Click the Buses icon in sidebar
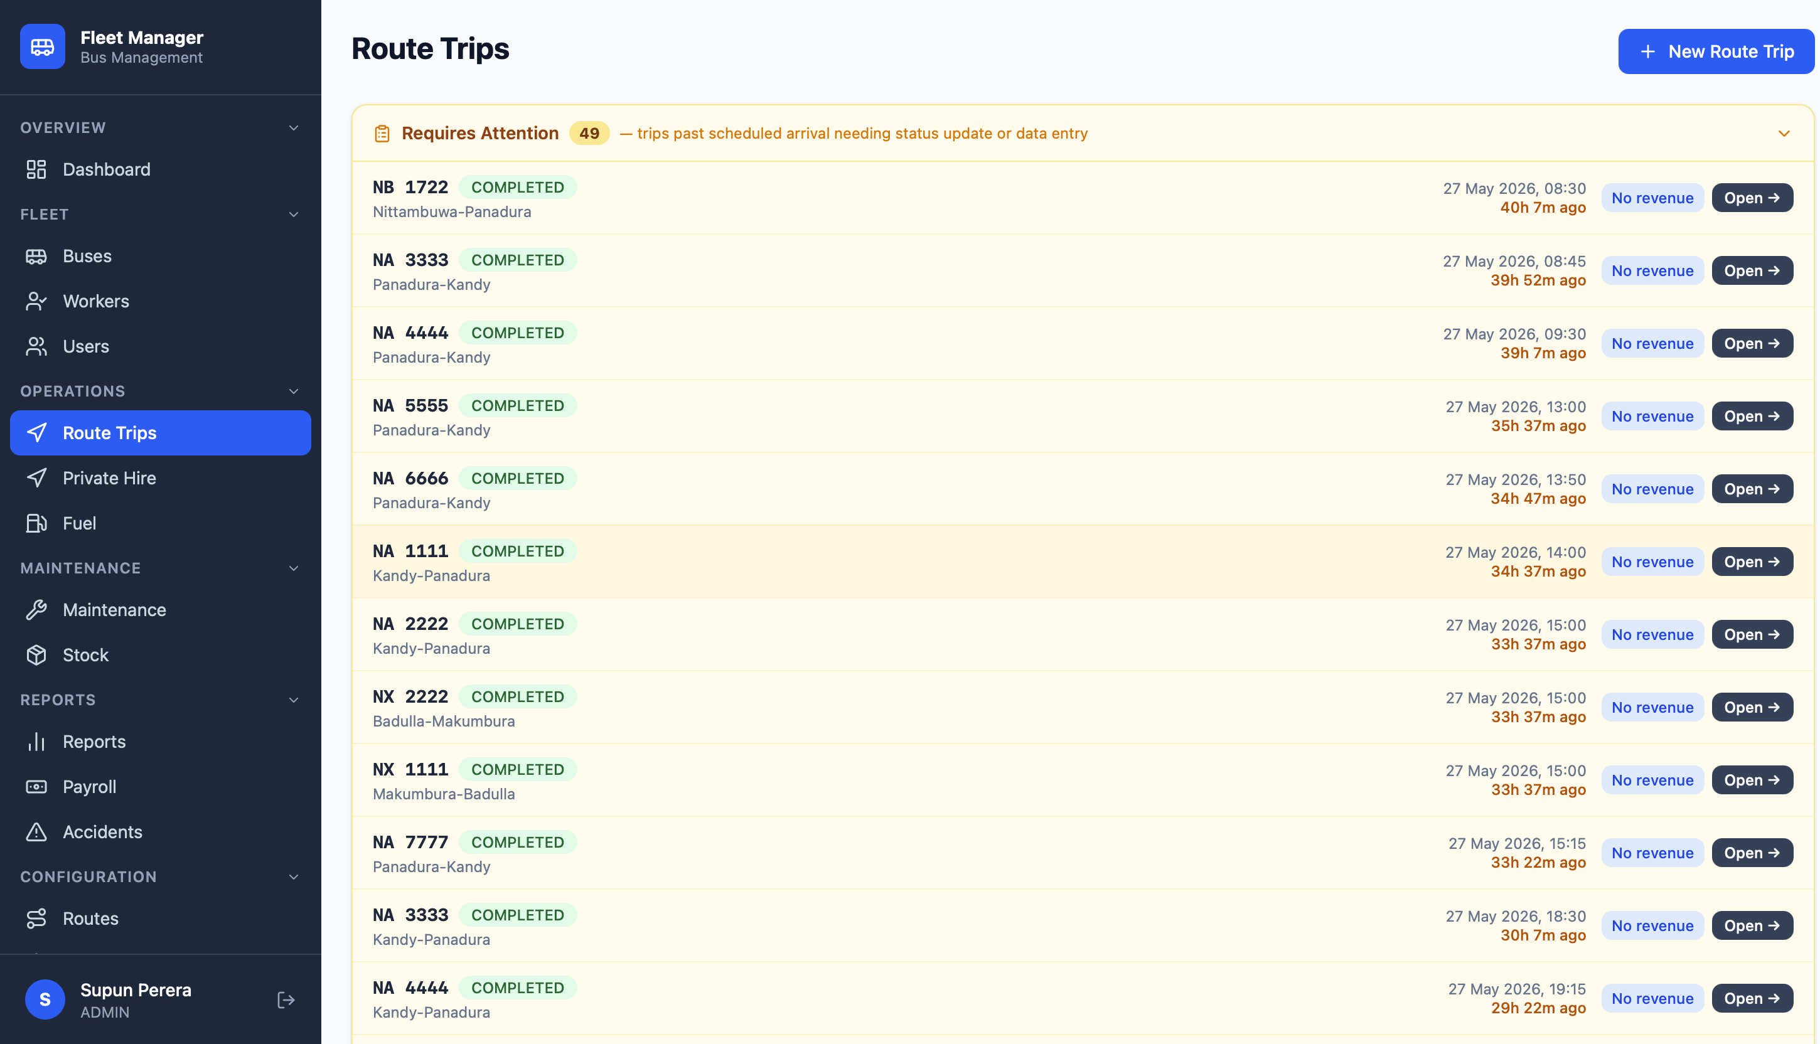This screenshot has width=1820, height=1044. click(x=36, y=256)
